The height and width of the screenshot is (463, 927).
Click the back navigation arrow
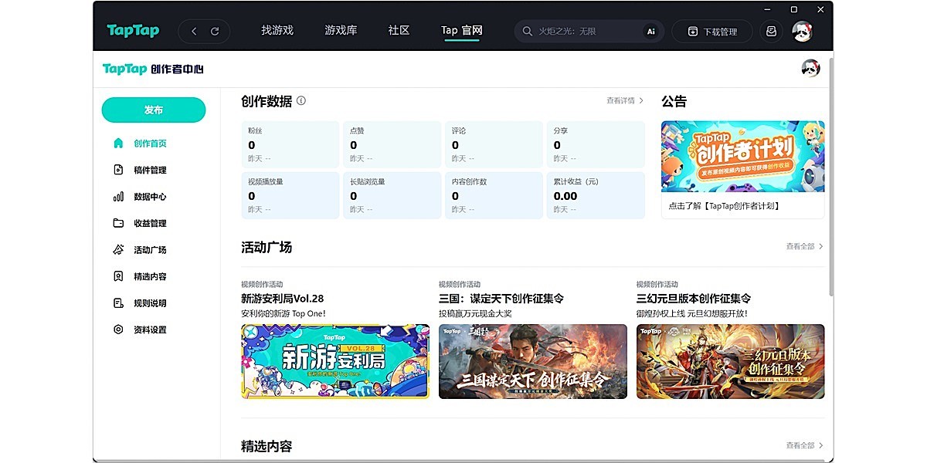click(194, 31)
